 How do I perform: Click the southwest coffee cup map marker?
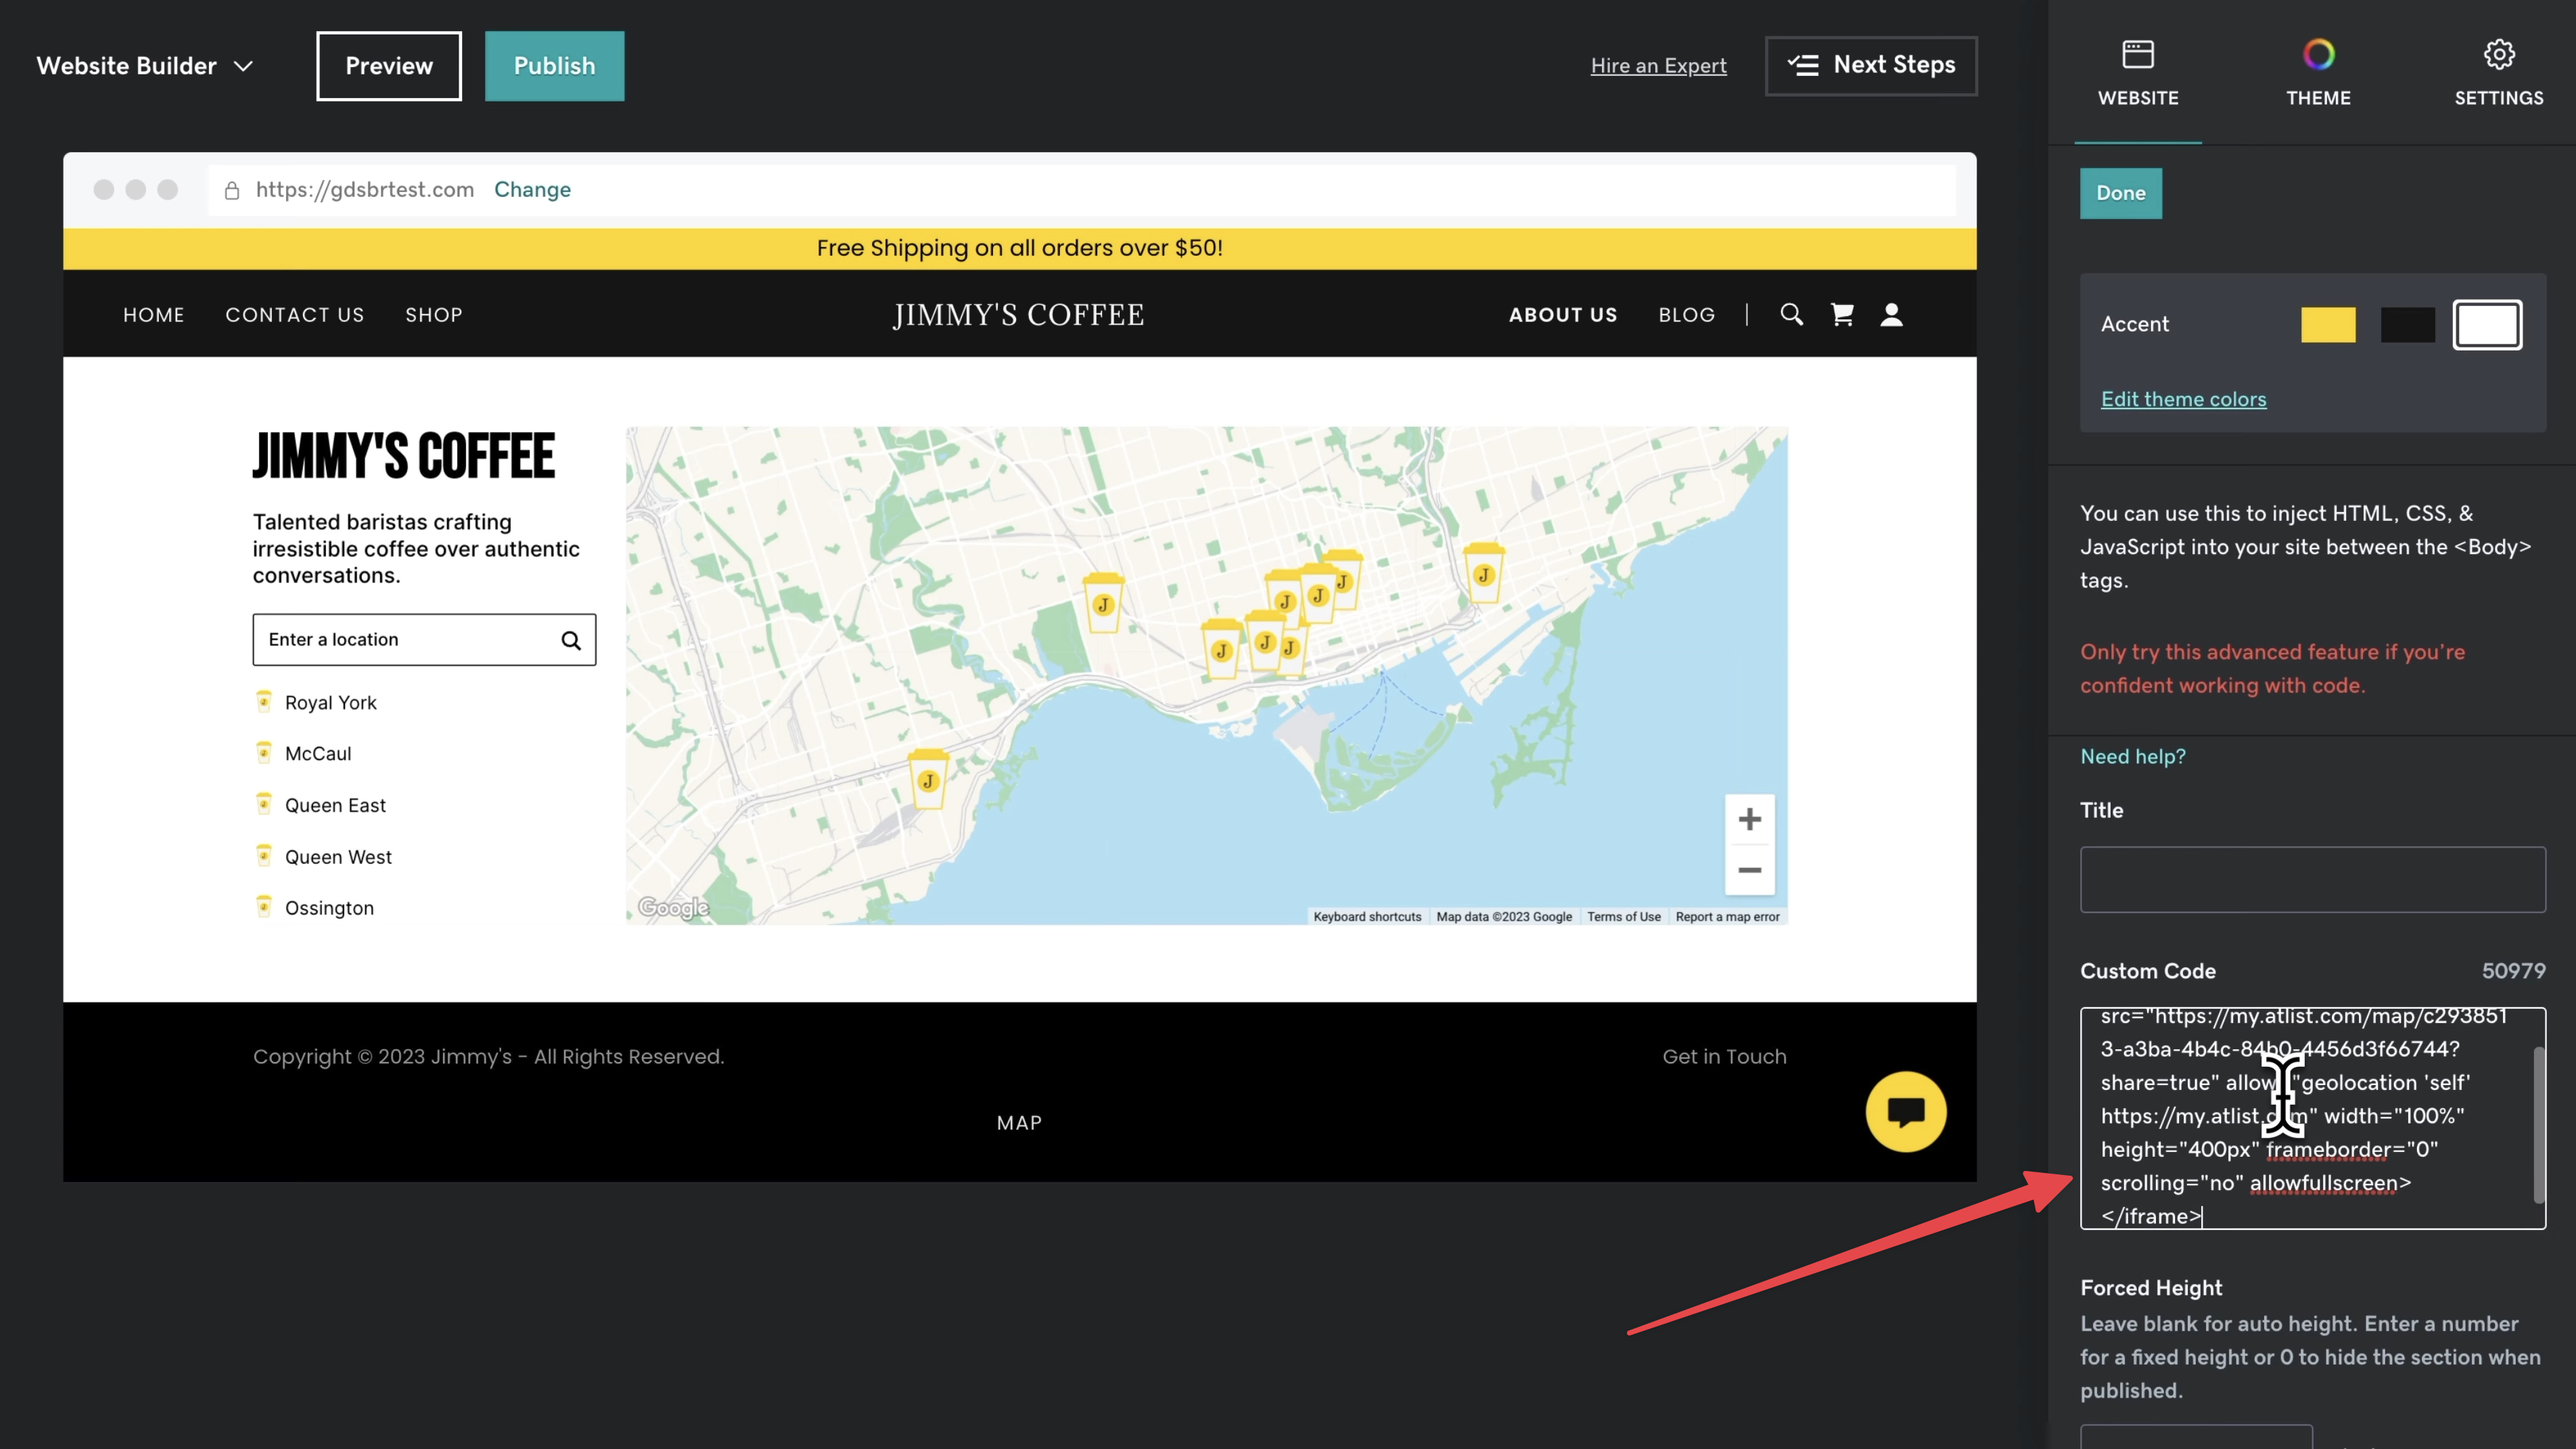click(928, 779)
